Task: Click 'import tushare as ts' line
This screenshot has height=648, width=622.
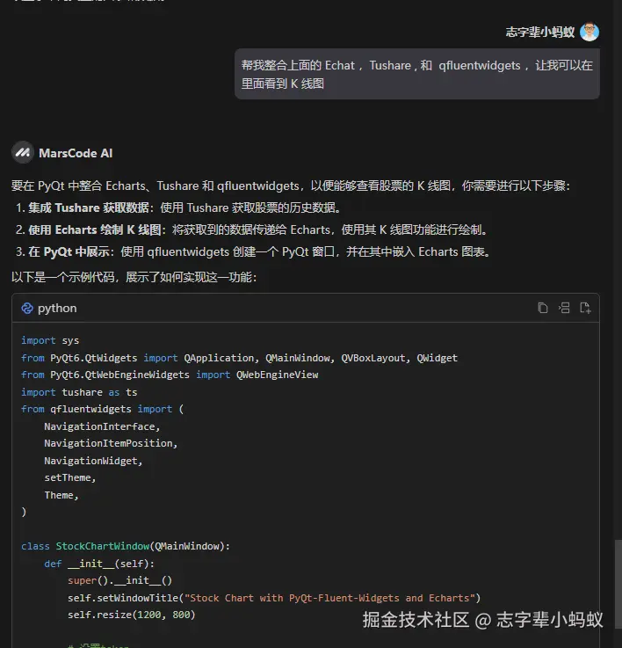Action: click(79, 392)
